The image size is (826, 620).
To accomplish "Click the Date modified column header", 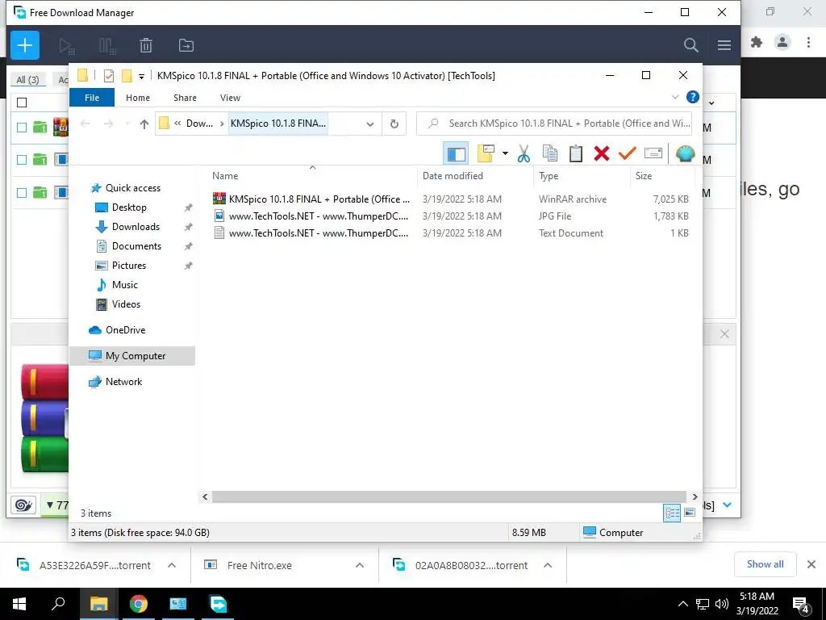I will [476, 176].
